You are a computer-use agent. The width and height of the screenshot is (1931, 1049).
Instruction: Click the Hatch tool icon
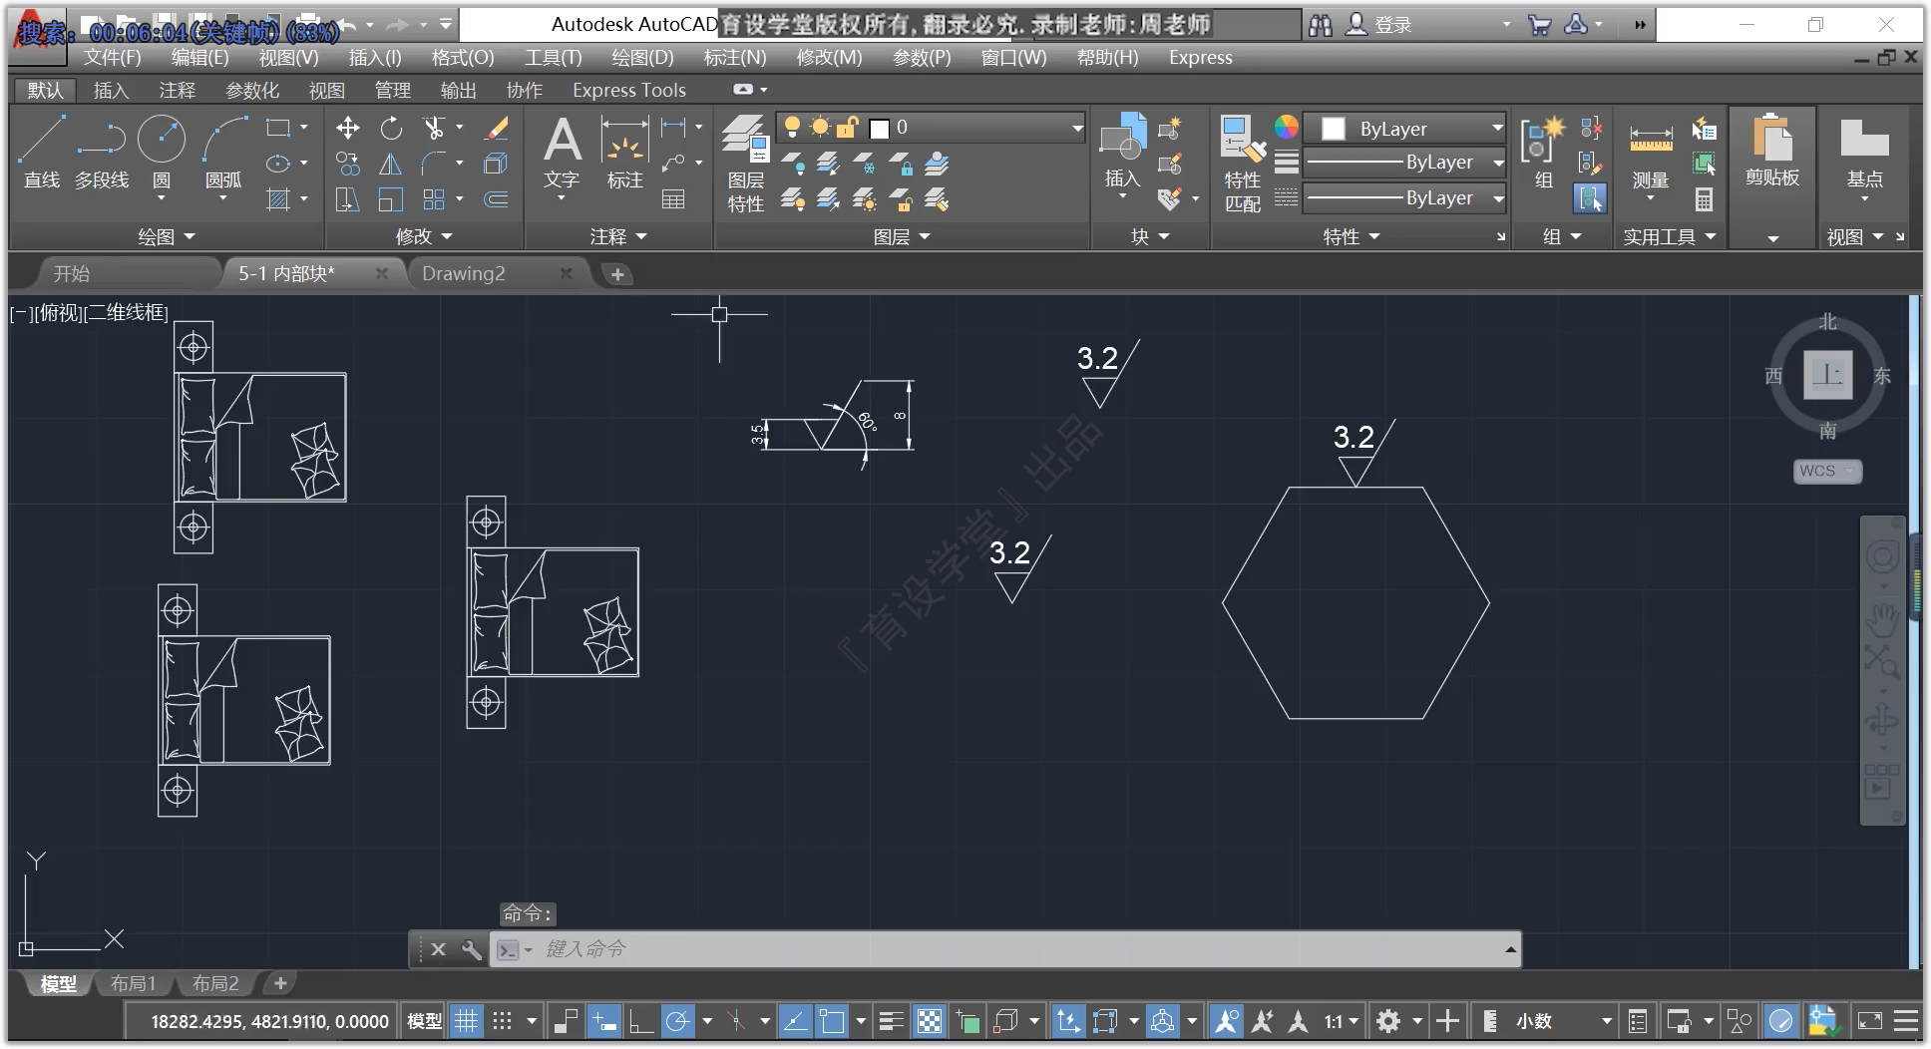pyautogui.click(x=279, y=199)
